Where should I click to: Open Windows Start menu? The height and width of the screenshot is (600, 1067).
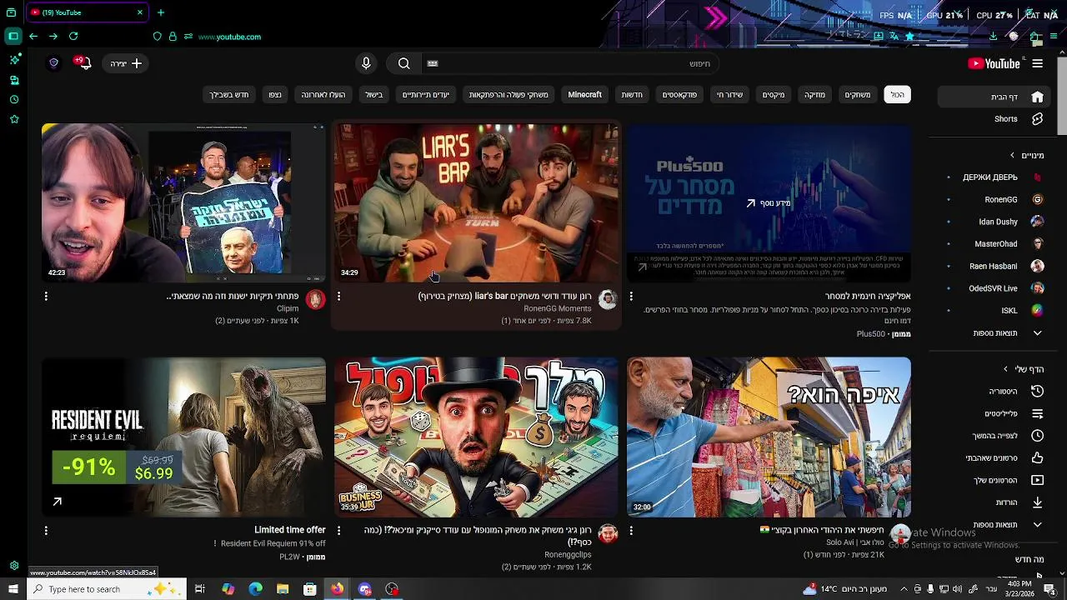click(13, 589)
